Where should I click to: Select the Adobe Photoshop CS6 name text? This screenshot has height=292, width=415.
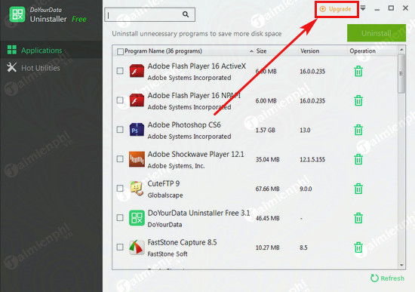pos(184,124)
